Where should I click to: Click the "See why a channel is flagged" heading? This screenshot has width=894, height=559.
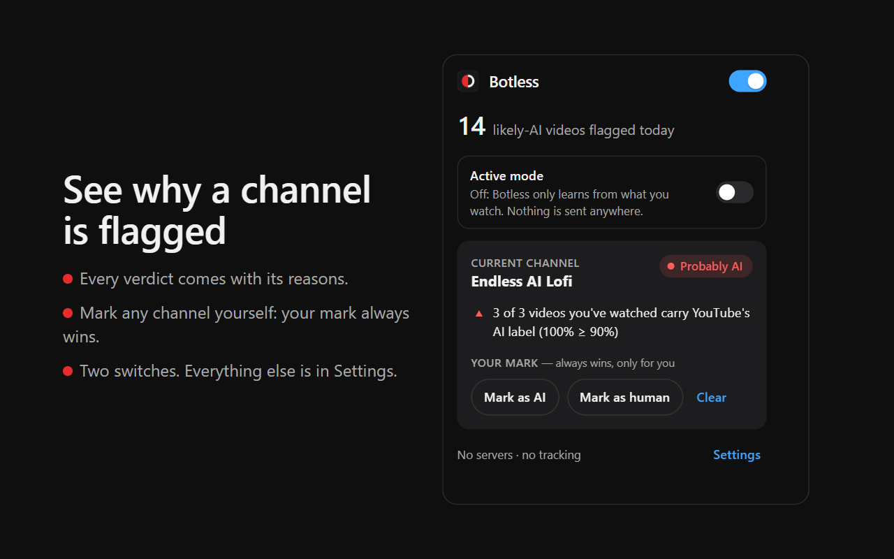[217, 210]
